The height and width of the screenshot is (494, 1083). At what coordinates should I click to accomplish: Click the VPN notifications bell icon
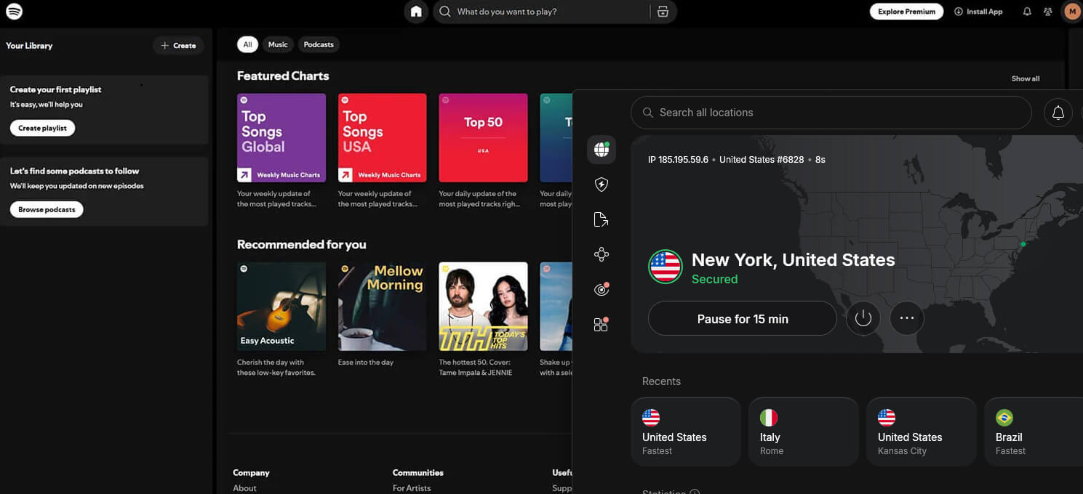(1058, 113)
